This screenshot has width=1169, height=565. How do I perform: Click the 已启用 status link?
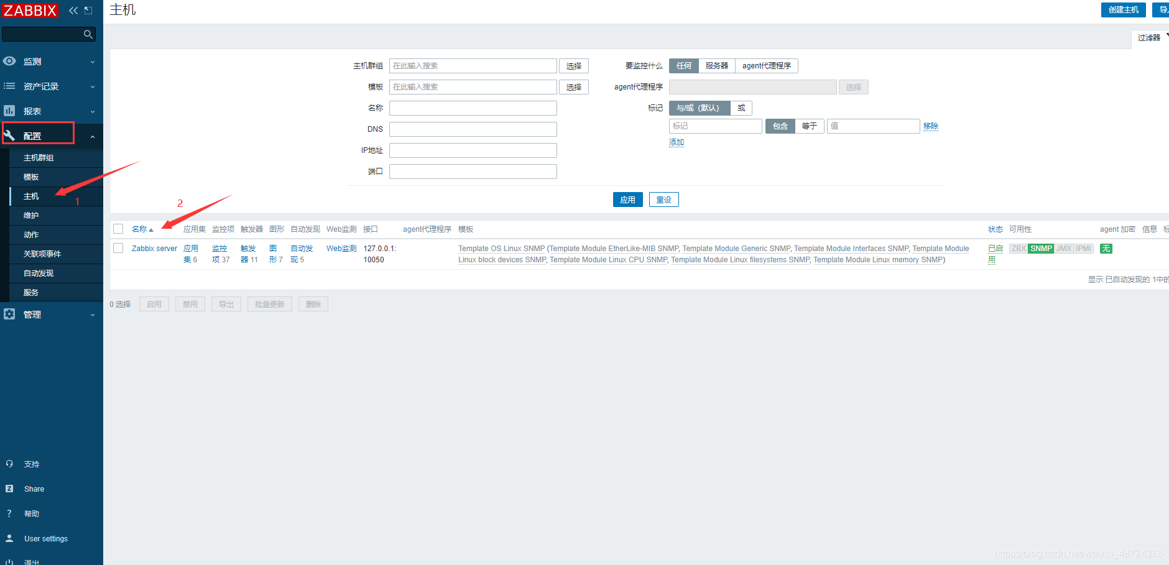point(995,254)
